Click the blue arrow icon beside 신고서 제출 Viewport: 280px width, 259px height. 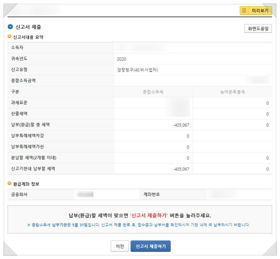[x=10, y=26]
